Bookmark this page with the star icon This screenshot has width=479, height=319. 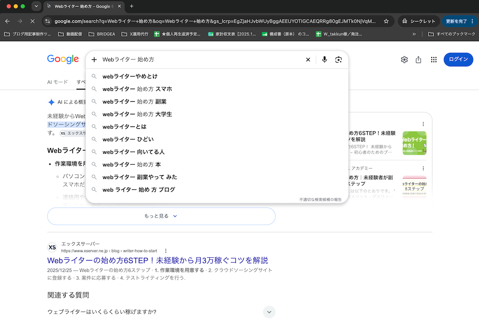tap(386, 21)
